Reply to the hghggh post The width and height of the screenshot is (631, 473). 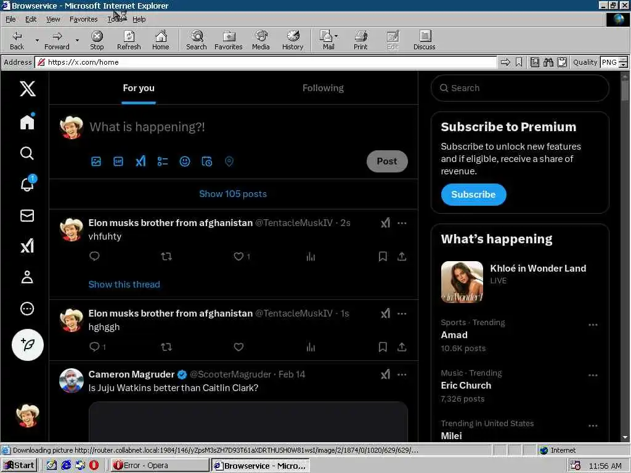click(x=94, y=347)
